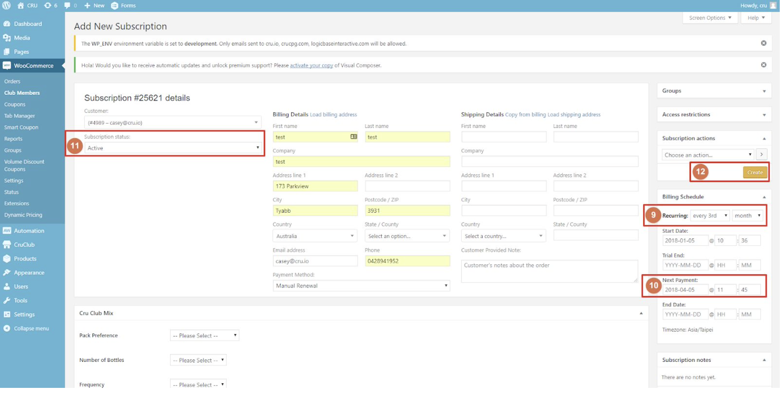783x393 pixels.
Task: Open the updates counter icon
Action: click(48, 6)
